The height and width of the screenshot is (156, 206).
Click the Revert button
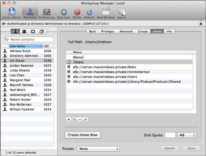(x=170, y=148)
